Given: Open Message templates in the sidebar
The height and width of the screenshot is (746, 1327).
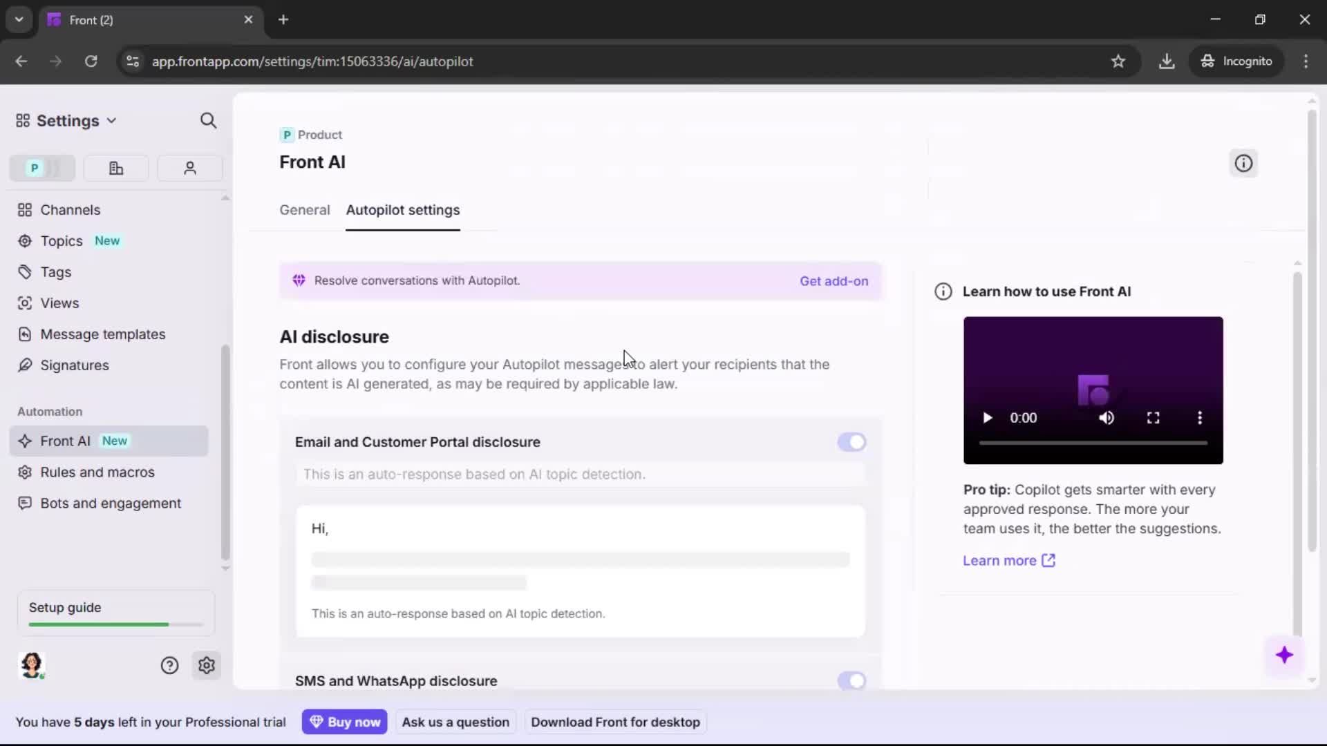Looking at the screenshot, I should [x=102, y=334].
